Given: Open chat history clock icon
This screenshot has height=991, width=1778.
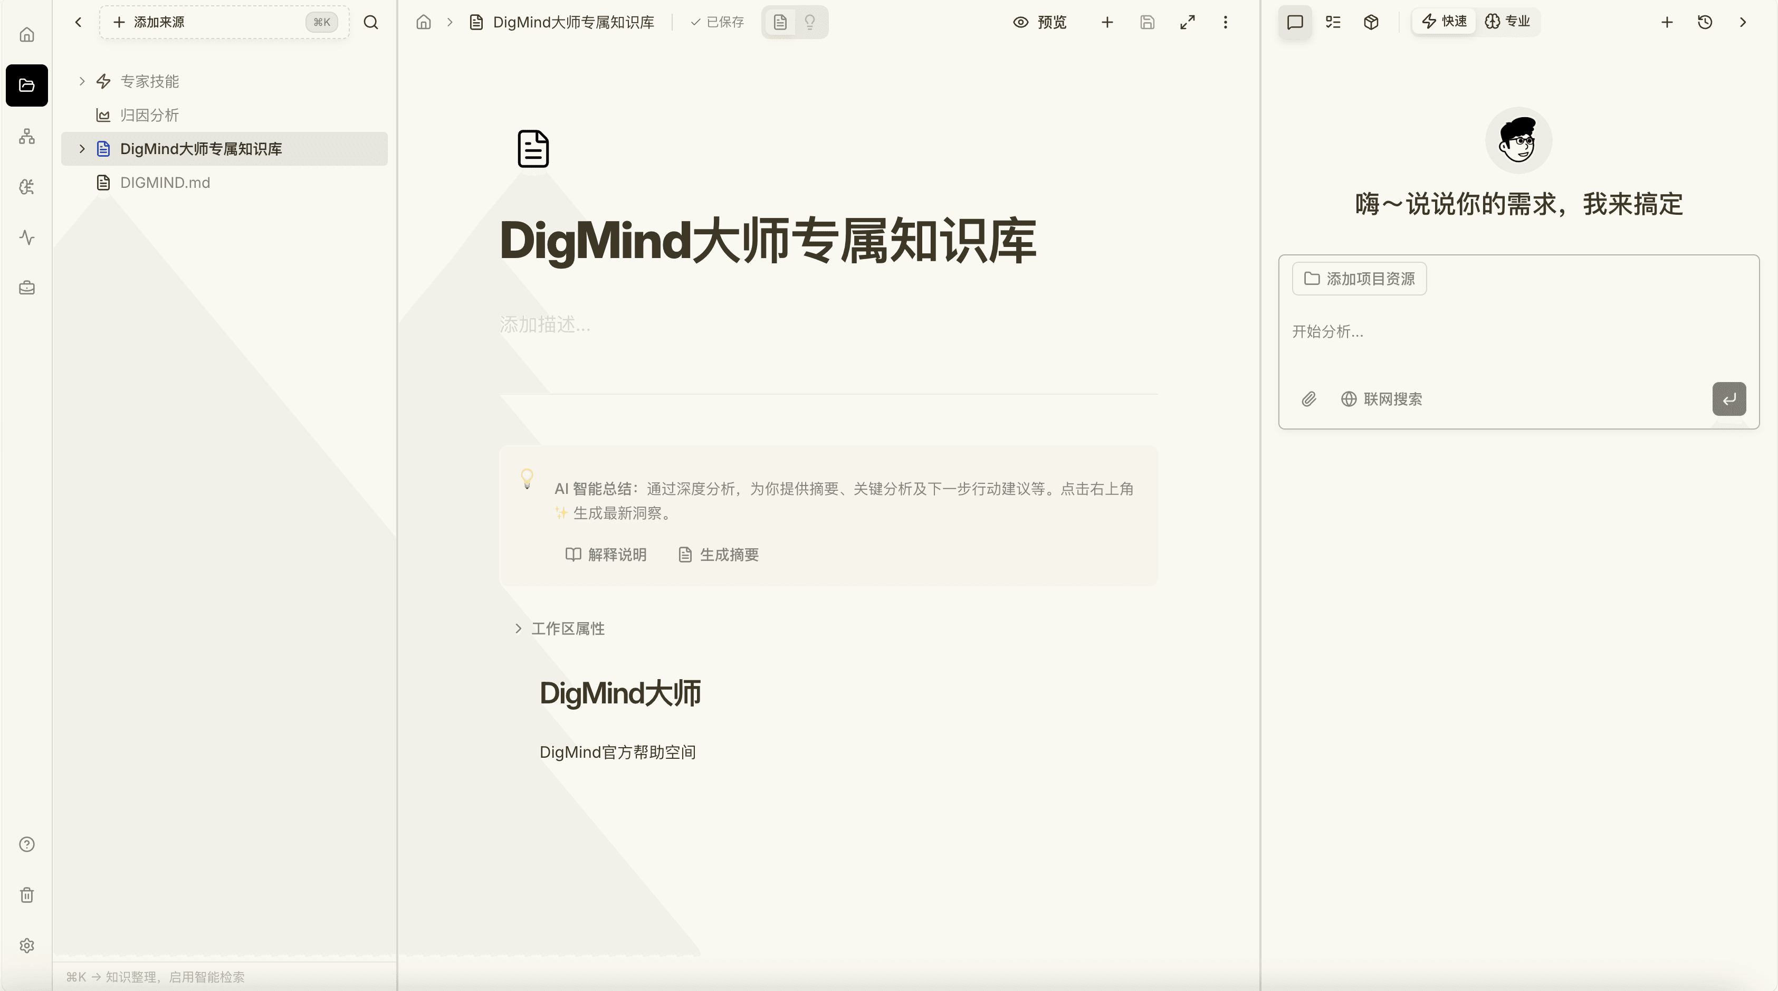Looking at the screenshot, I should click(1705, 22).
